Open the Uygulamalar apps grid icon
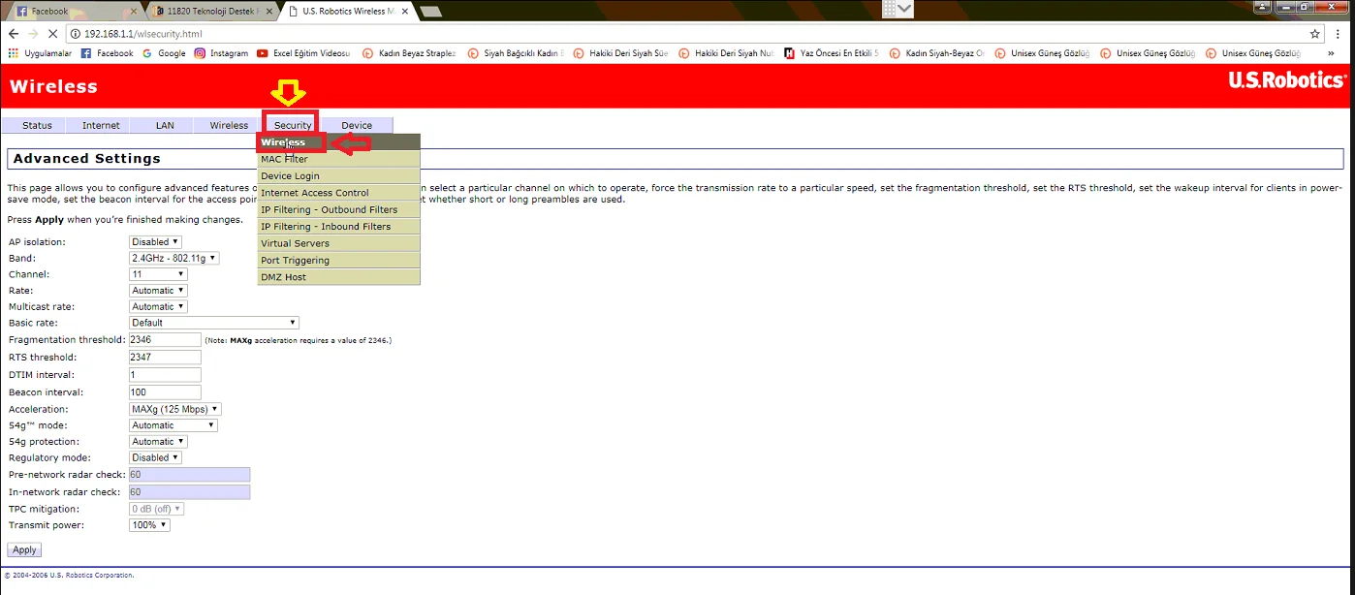1355x595 pixels. (14, 53)
